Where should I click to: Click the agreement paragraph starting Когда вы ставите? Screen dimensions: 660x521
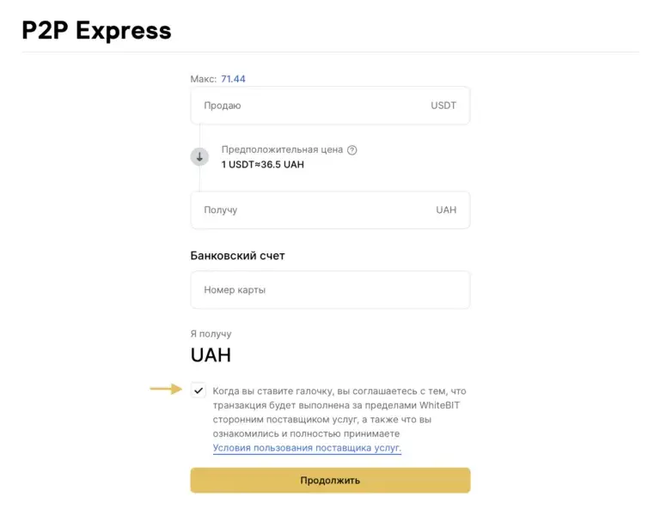339,412
